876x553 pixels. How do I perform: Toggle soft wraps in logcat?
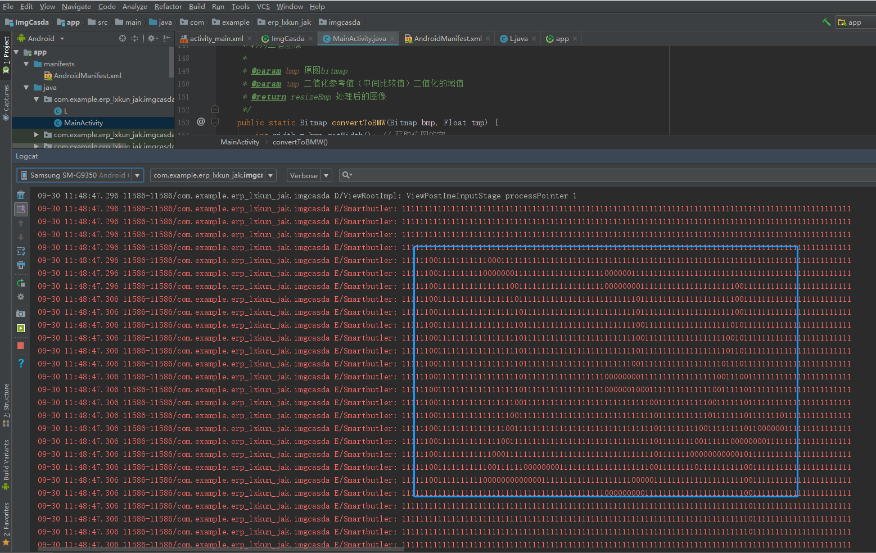coord(21,251)
